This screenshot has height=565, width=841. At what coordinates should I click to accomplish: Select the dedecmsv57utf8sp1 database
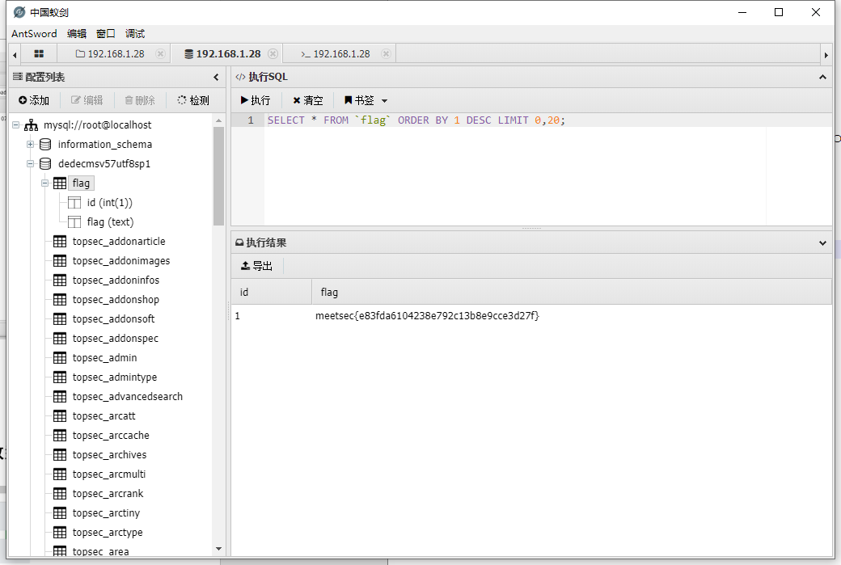click(x=104, y=163)
